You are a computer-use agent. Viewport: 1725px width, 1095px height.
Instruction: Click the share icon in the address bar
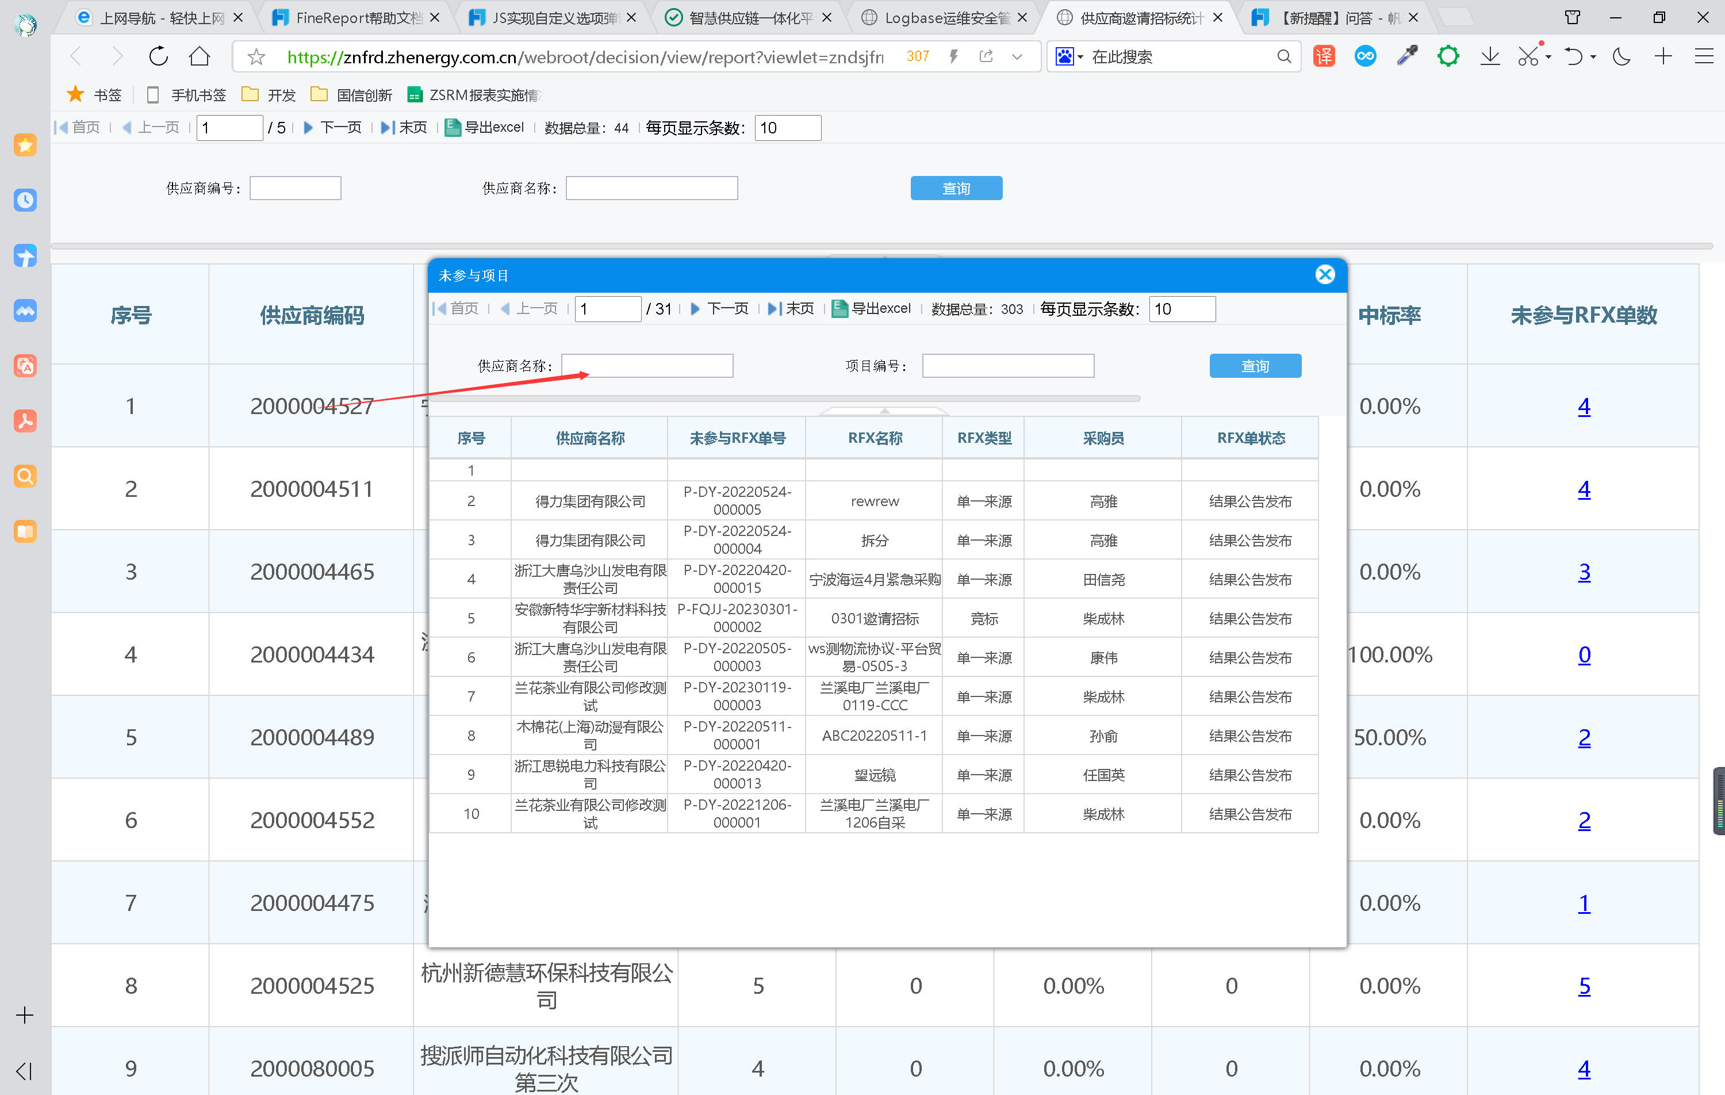[986, 56]
